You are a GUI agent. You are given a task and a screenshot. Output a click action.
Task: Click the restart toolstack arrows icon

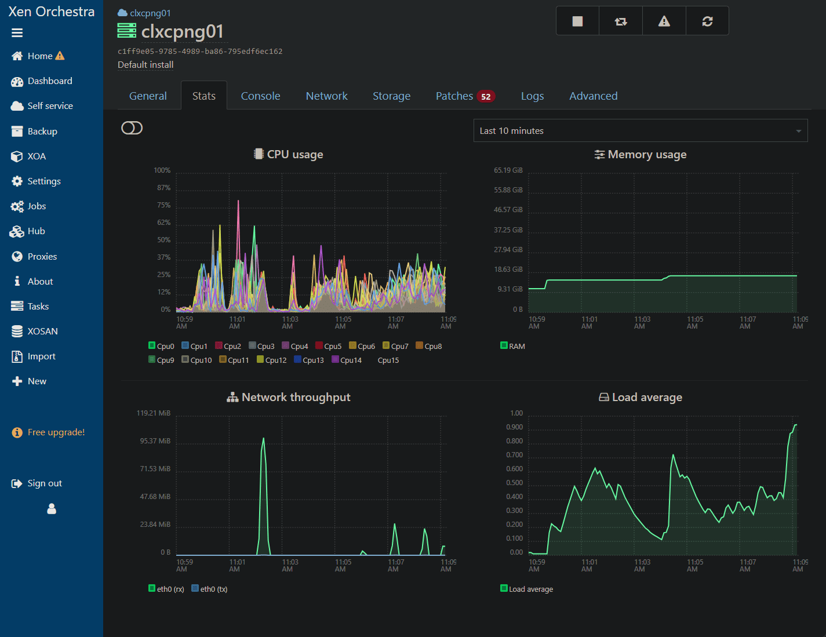pos(621,21)
